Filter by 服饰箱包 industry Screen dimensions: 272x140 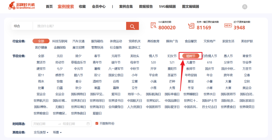(97, 41)
